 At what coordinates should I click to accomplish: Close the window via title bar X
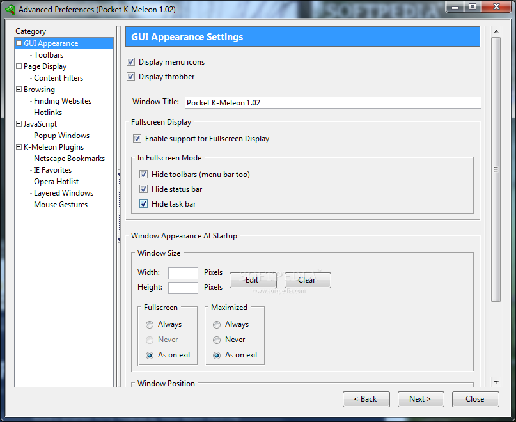coord(497,7)
